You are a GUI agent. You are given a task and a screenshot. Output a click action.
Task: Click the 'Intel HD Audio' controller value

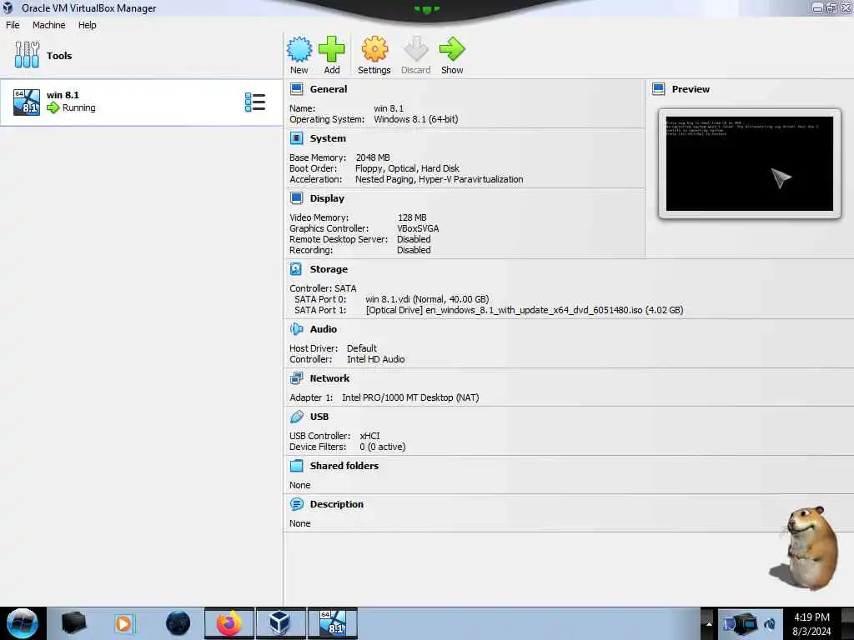(376, 359)
